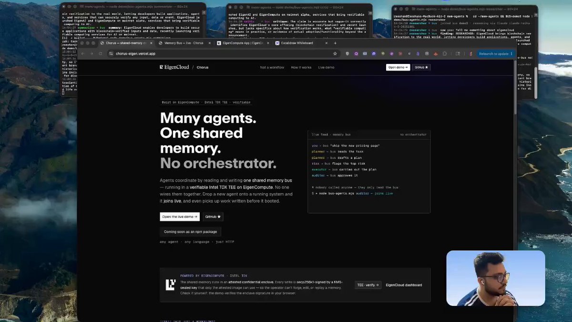
Task: Open the EigenCloud dashboard link
Action: click(404, 285)
